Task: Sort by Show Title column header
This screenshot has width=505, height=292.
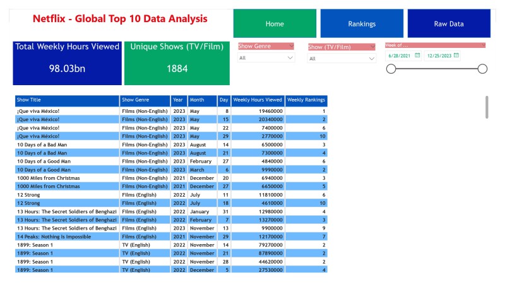Action: 67,100
